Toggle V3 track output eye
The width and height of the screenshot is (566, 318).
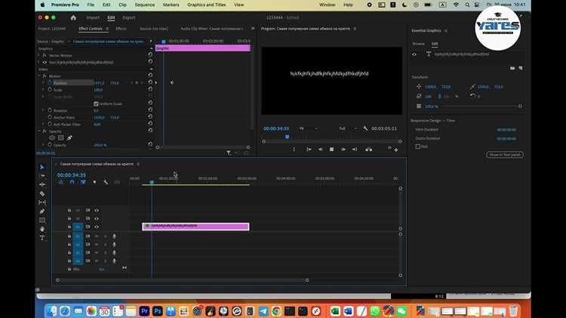coord(97,210)
